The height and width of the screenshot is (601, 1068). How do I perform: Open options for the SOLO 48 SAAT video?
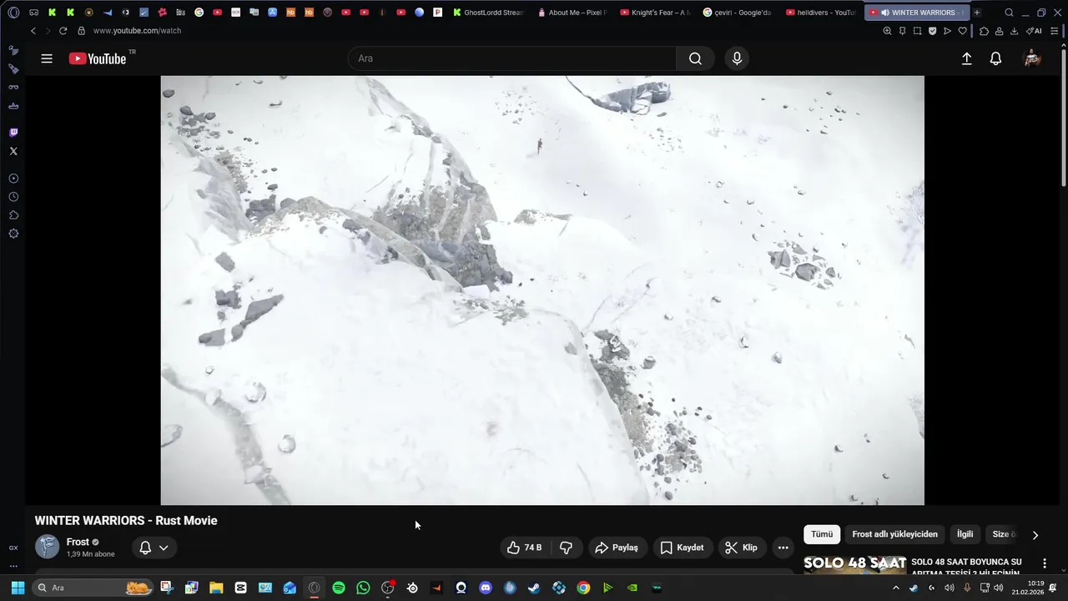[1044, 563]
